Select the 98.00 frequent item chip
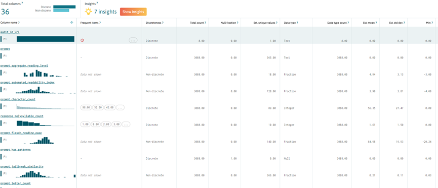Viewport: 438px width, 188px height. click(85, 108)
